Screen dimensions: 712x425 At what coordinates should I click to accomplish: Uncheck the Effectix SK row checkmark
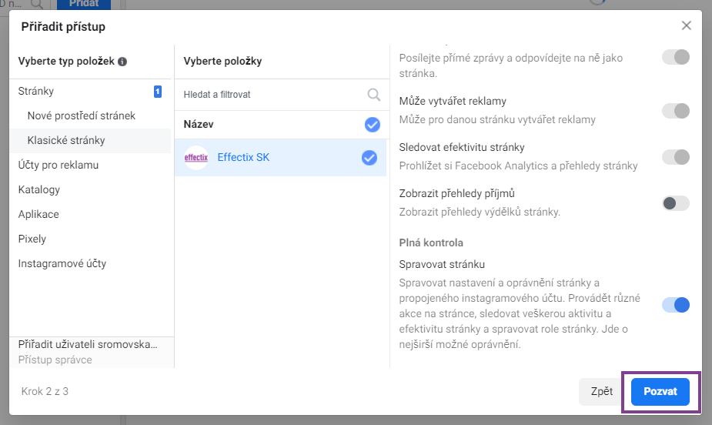[369, 158]
